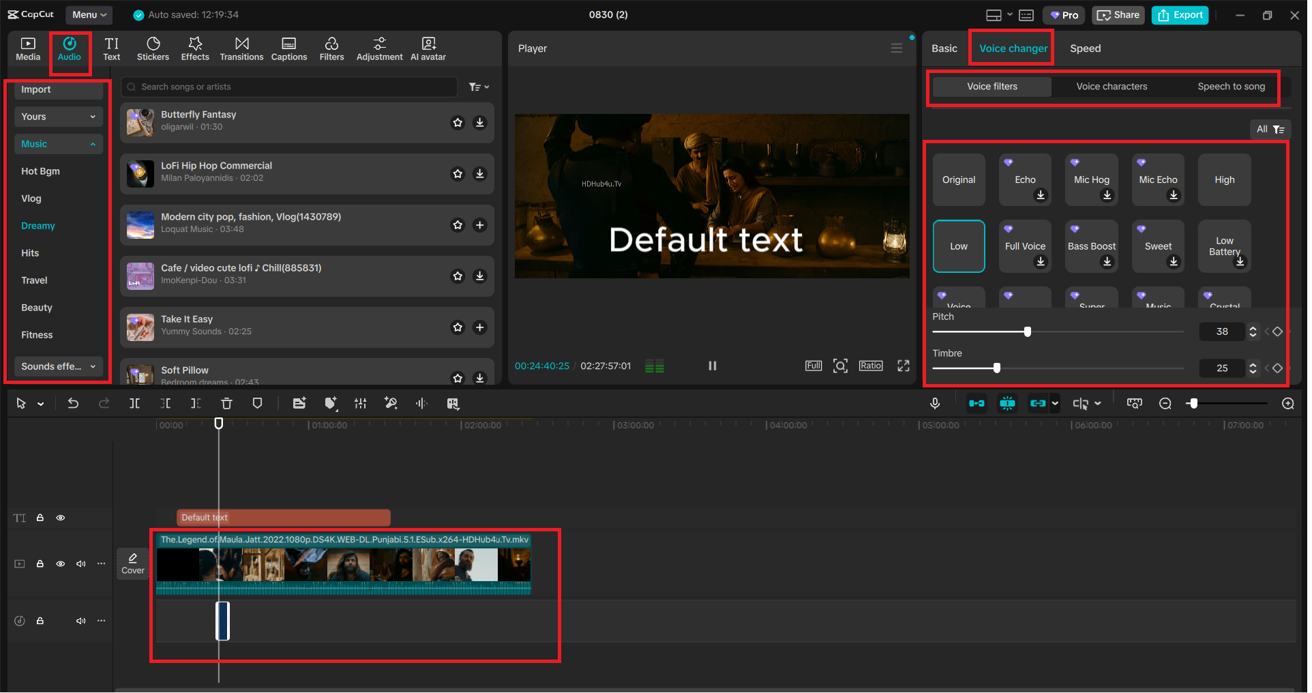This screenshot has width=1312, height=693.
Task: Toggle auto snapping in timeline toolbar
Action: point(1007,404)
